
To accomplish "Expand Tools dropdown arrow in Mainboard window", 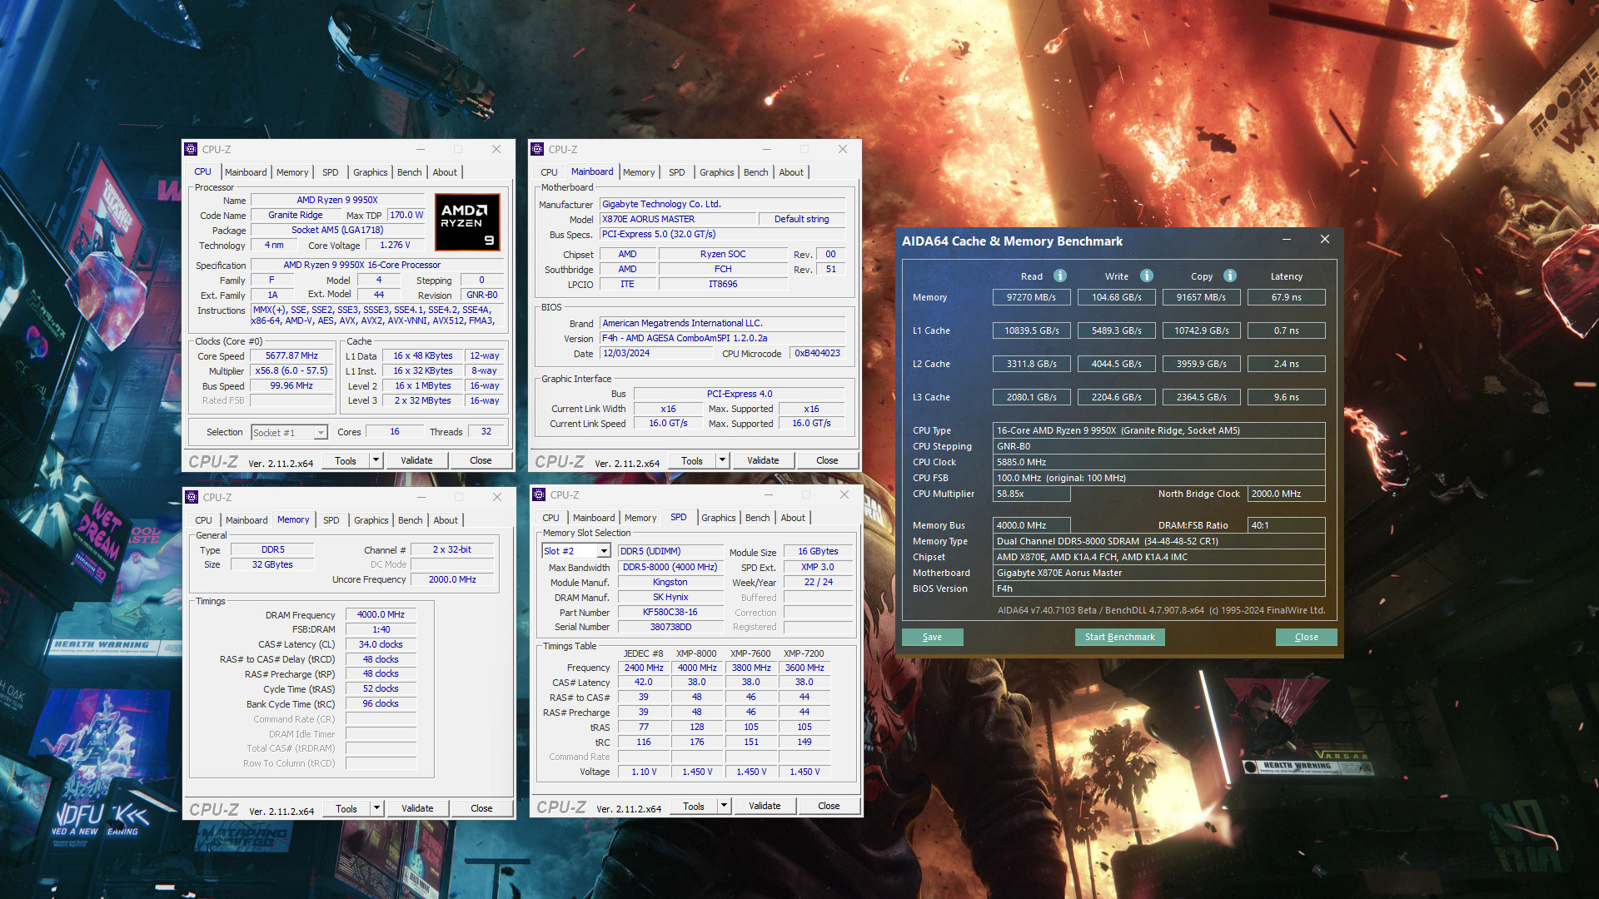I will coord(722,460).
